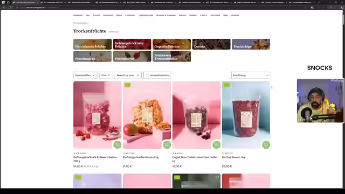Click the strawberry slices product image
Screen dimensions: 345x194
pos(97,115)
